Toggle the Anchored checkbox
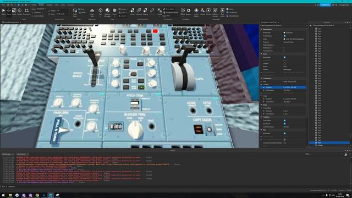352x198 pixels. (x=285, y=133)
